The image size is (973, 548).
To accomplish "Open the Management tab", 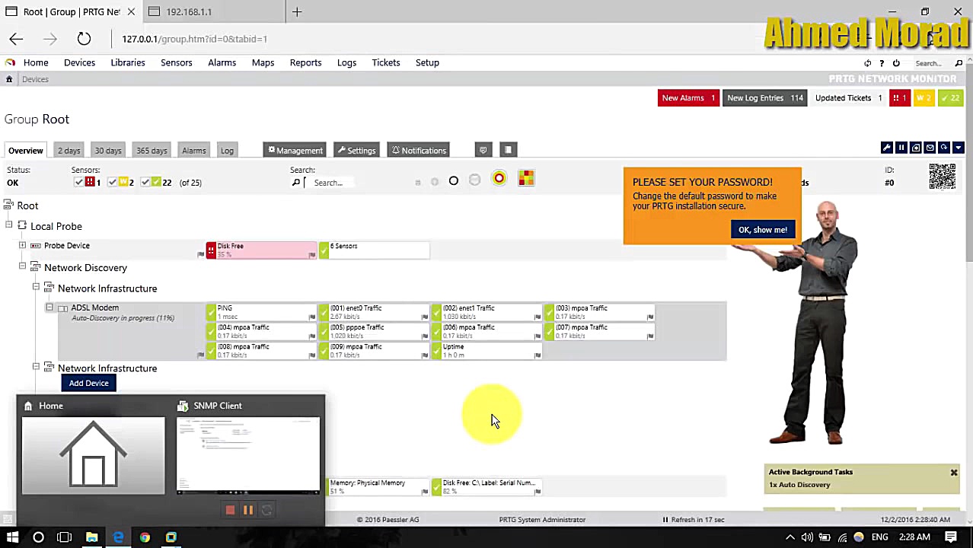I will click(x=295, y=150).
